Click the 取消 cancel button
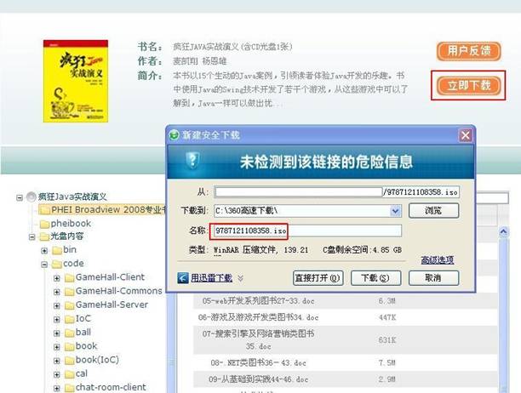This screenshot has width=521, height=393. pos(433,278)
